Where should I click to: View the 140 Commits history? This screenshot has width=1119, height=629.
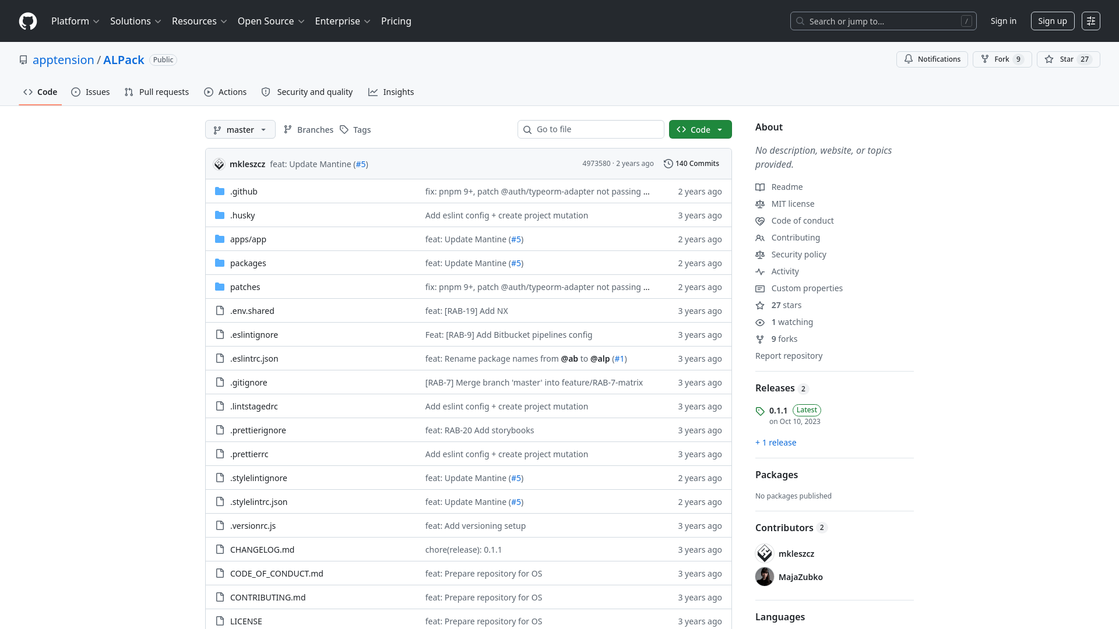691,164
